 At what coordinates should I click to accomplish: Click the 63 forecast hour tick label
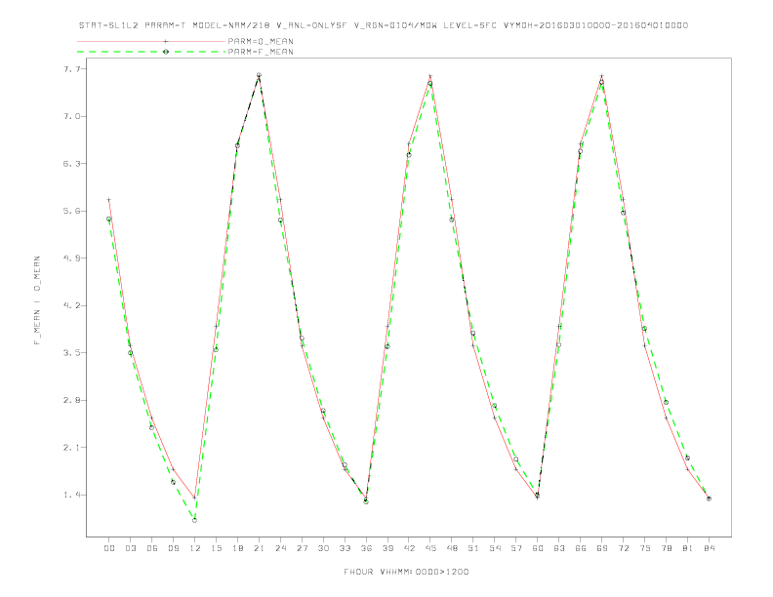pyautogui.click(x=559, y=548)
